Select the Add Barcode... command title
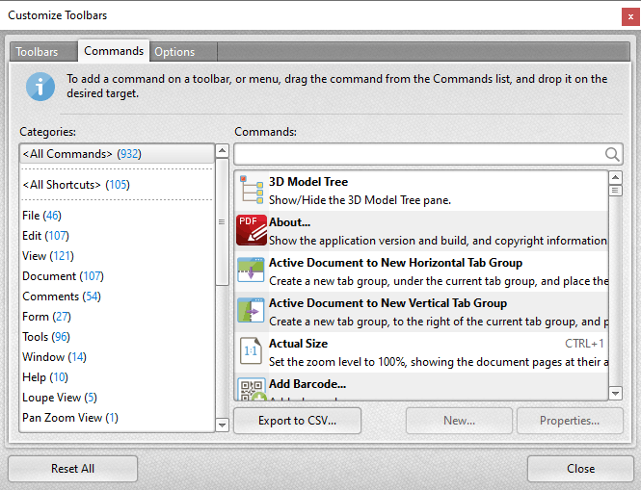 [x=307, y=384]
